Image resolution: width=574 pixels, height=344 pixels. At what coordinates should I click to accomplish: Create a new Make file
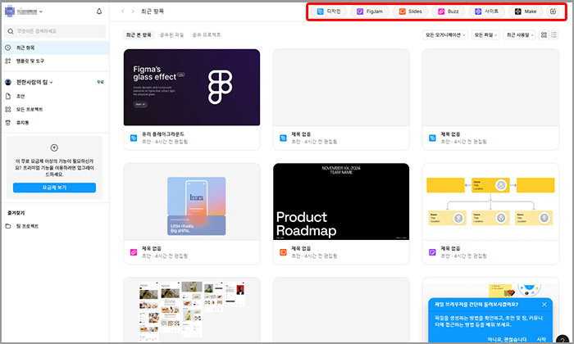[526, 11]
